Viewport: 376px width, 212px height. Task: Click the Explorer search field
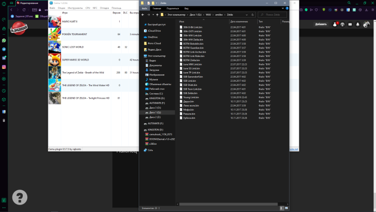pos(273,15)
